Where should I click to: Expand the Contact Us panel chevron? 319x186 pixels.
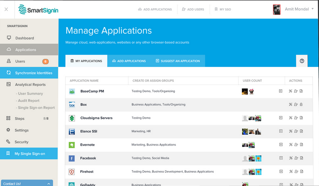click(49, 184)
